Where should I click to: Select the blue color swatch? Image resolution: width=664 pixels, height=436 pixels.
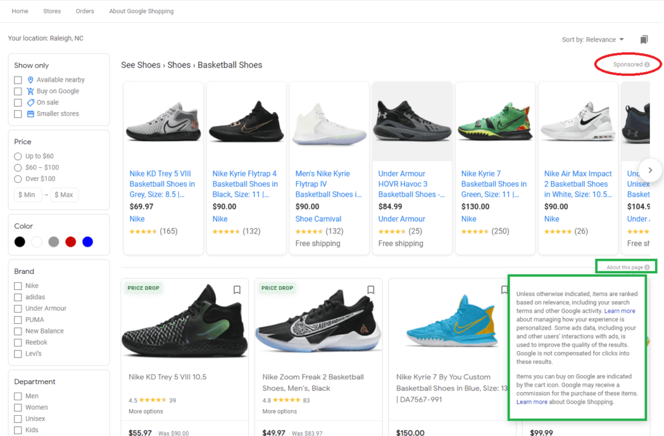pyautogui.click(x=88, y=242)
